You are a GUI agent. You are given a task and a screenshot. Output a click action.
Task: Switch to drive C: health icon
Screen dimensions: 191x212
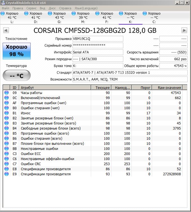click(145, 14)
